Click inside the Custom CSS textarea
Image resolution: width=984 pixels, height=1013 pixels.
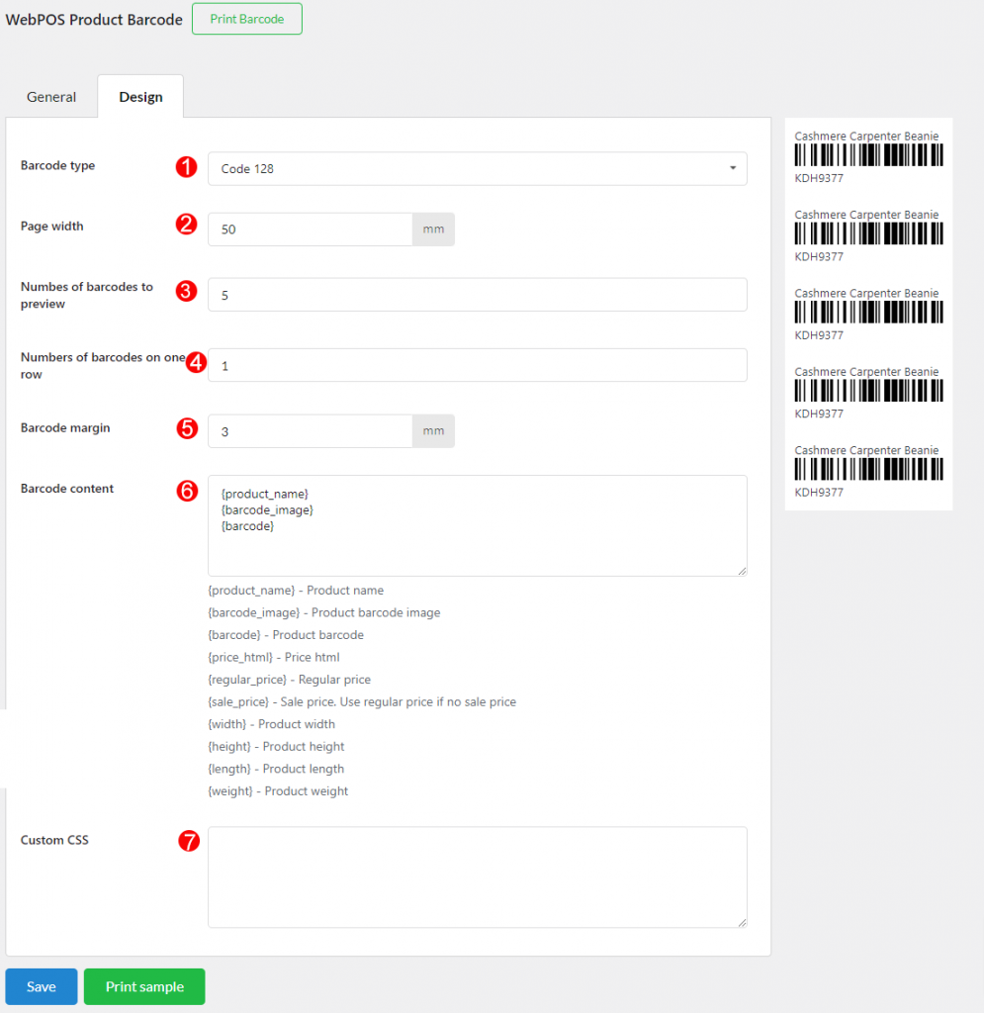(x=477, y=875)
